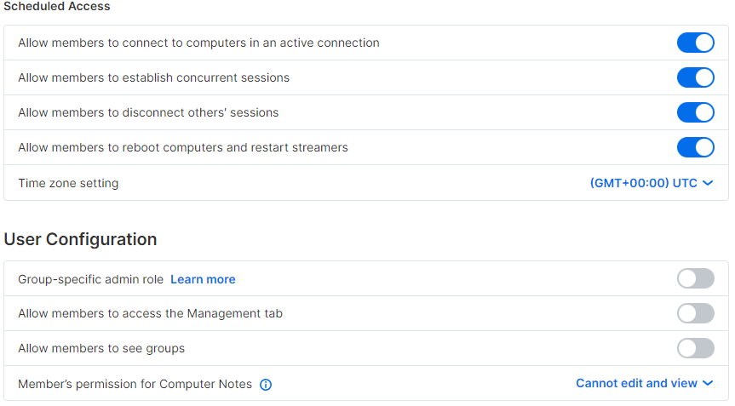Turn on Management tab access for members
Image resolution: width=735 pixels, height=406 pixels.
696,313
